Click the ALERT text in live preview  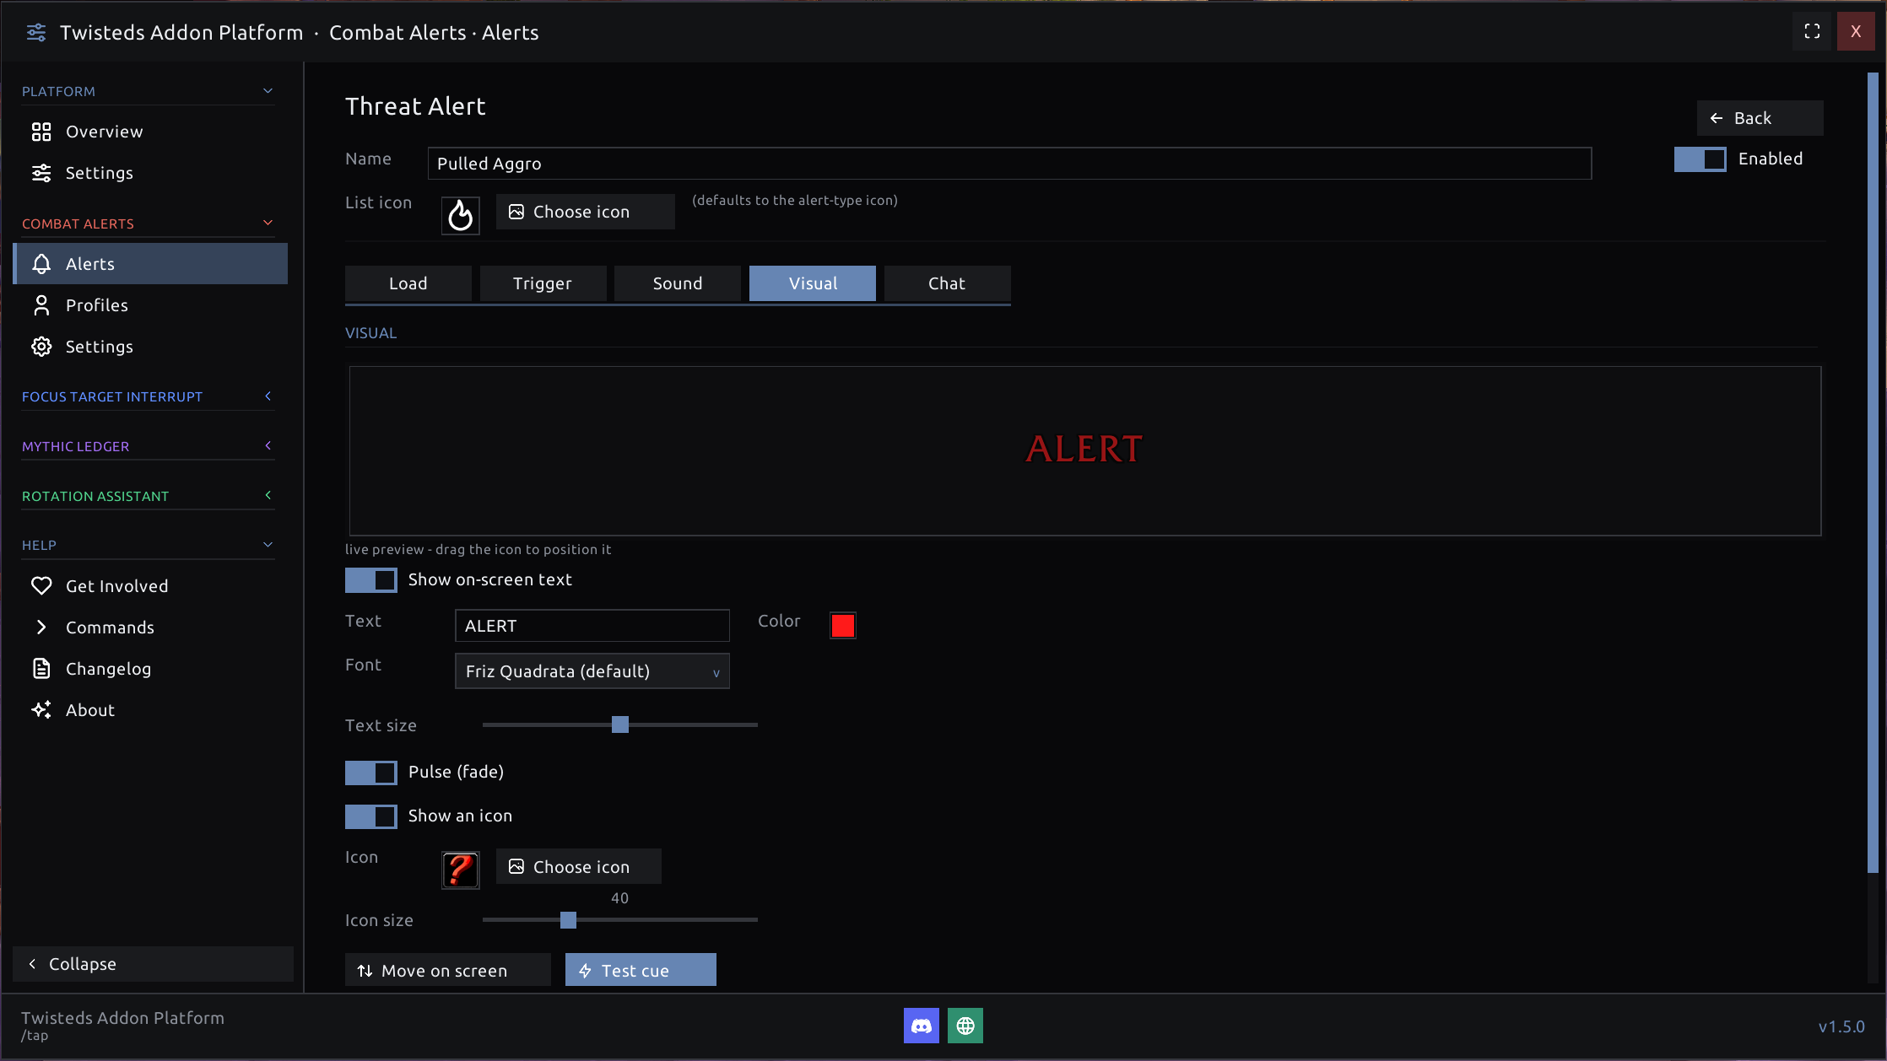tap(1084, 450)
